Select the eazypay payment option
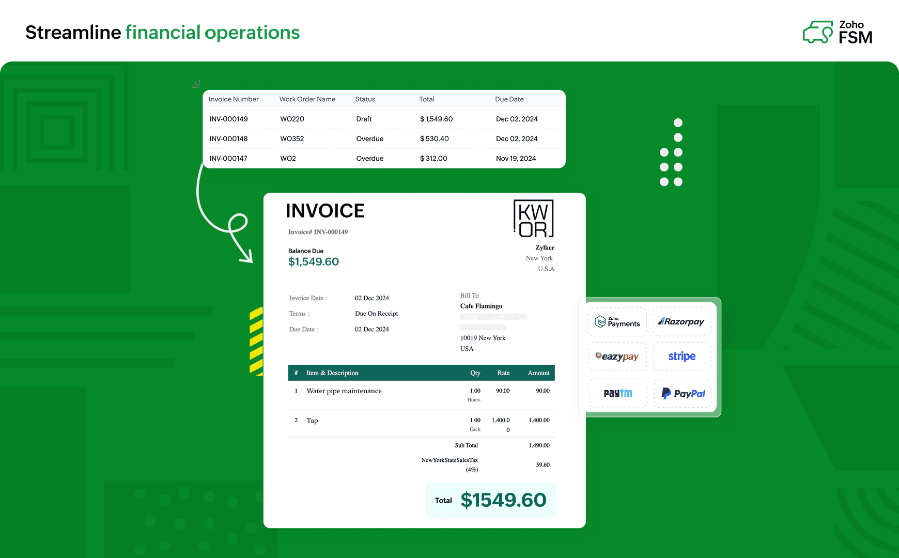Screen dimensions: 899x558 [x=617, y=356]
